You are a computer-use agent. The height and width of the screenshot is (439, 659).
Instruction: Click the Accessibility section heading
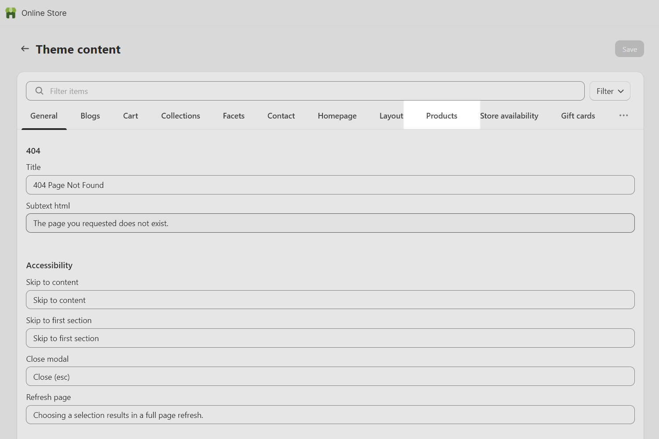(x=49, y=266)
